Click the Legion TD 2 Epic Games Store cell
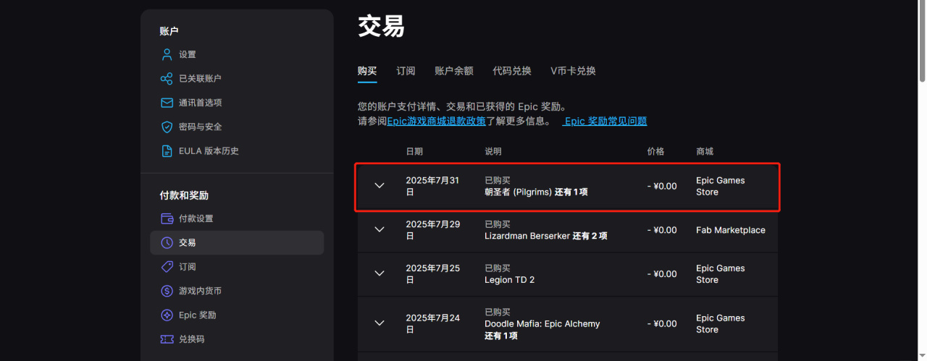The height and width of the screenshot is (361, 927). click(x=721, y=273)
